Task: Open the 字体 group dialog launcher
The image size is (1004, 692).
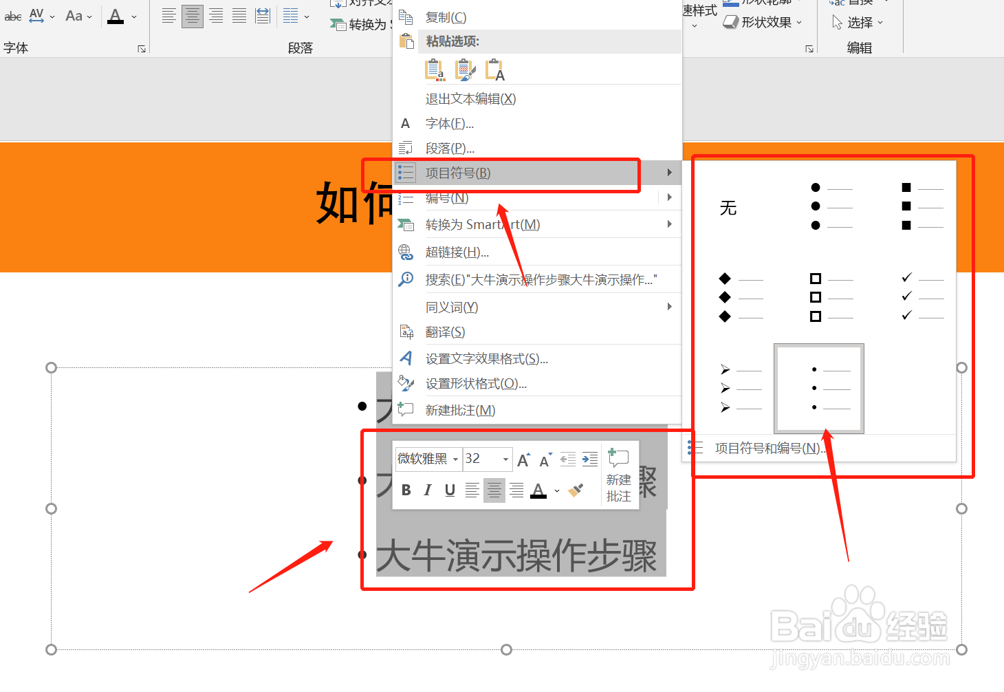Action: click(142, 49)
